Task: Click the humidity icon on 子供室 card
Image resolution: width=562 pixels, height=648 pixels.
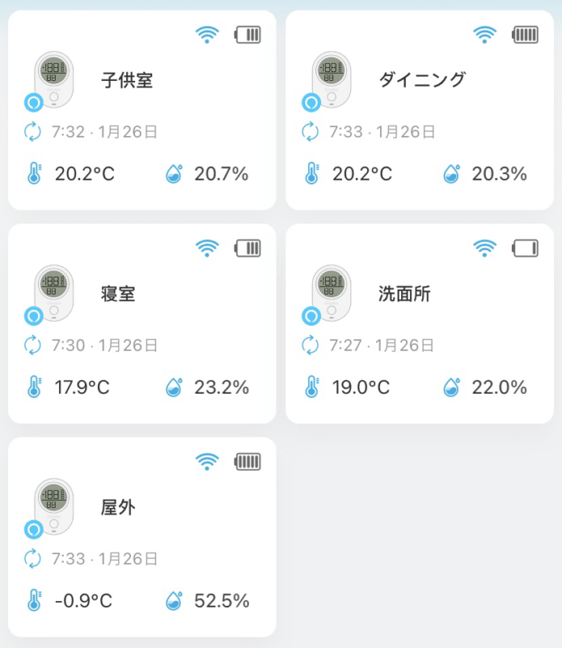Action: point(174,173)
